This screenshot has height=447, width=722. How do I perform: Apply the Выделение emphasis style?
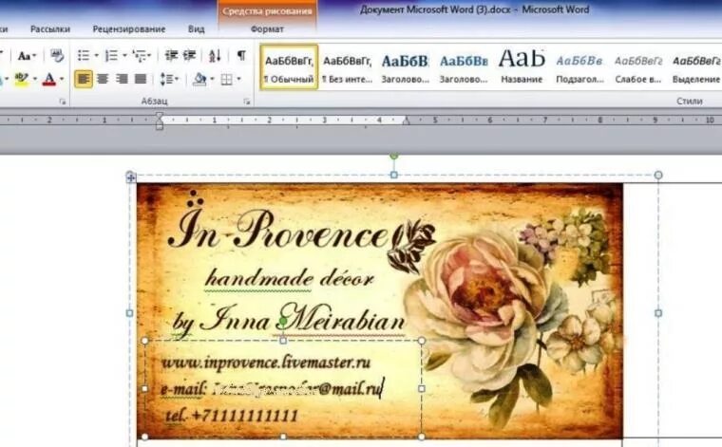(696, 67)
